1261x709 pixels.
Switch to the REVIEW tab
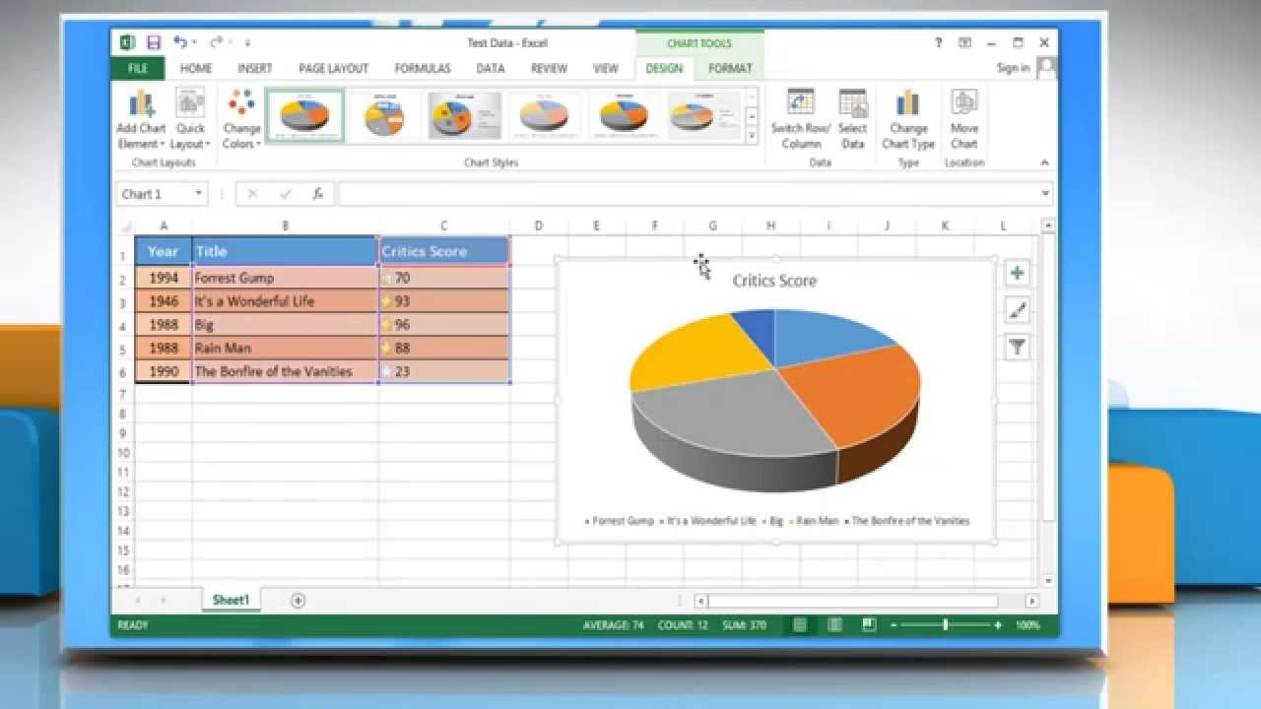[x=549, y=68]
